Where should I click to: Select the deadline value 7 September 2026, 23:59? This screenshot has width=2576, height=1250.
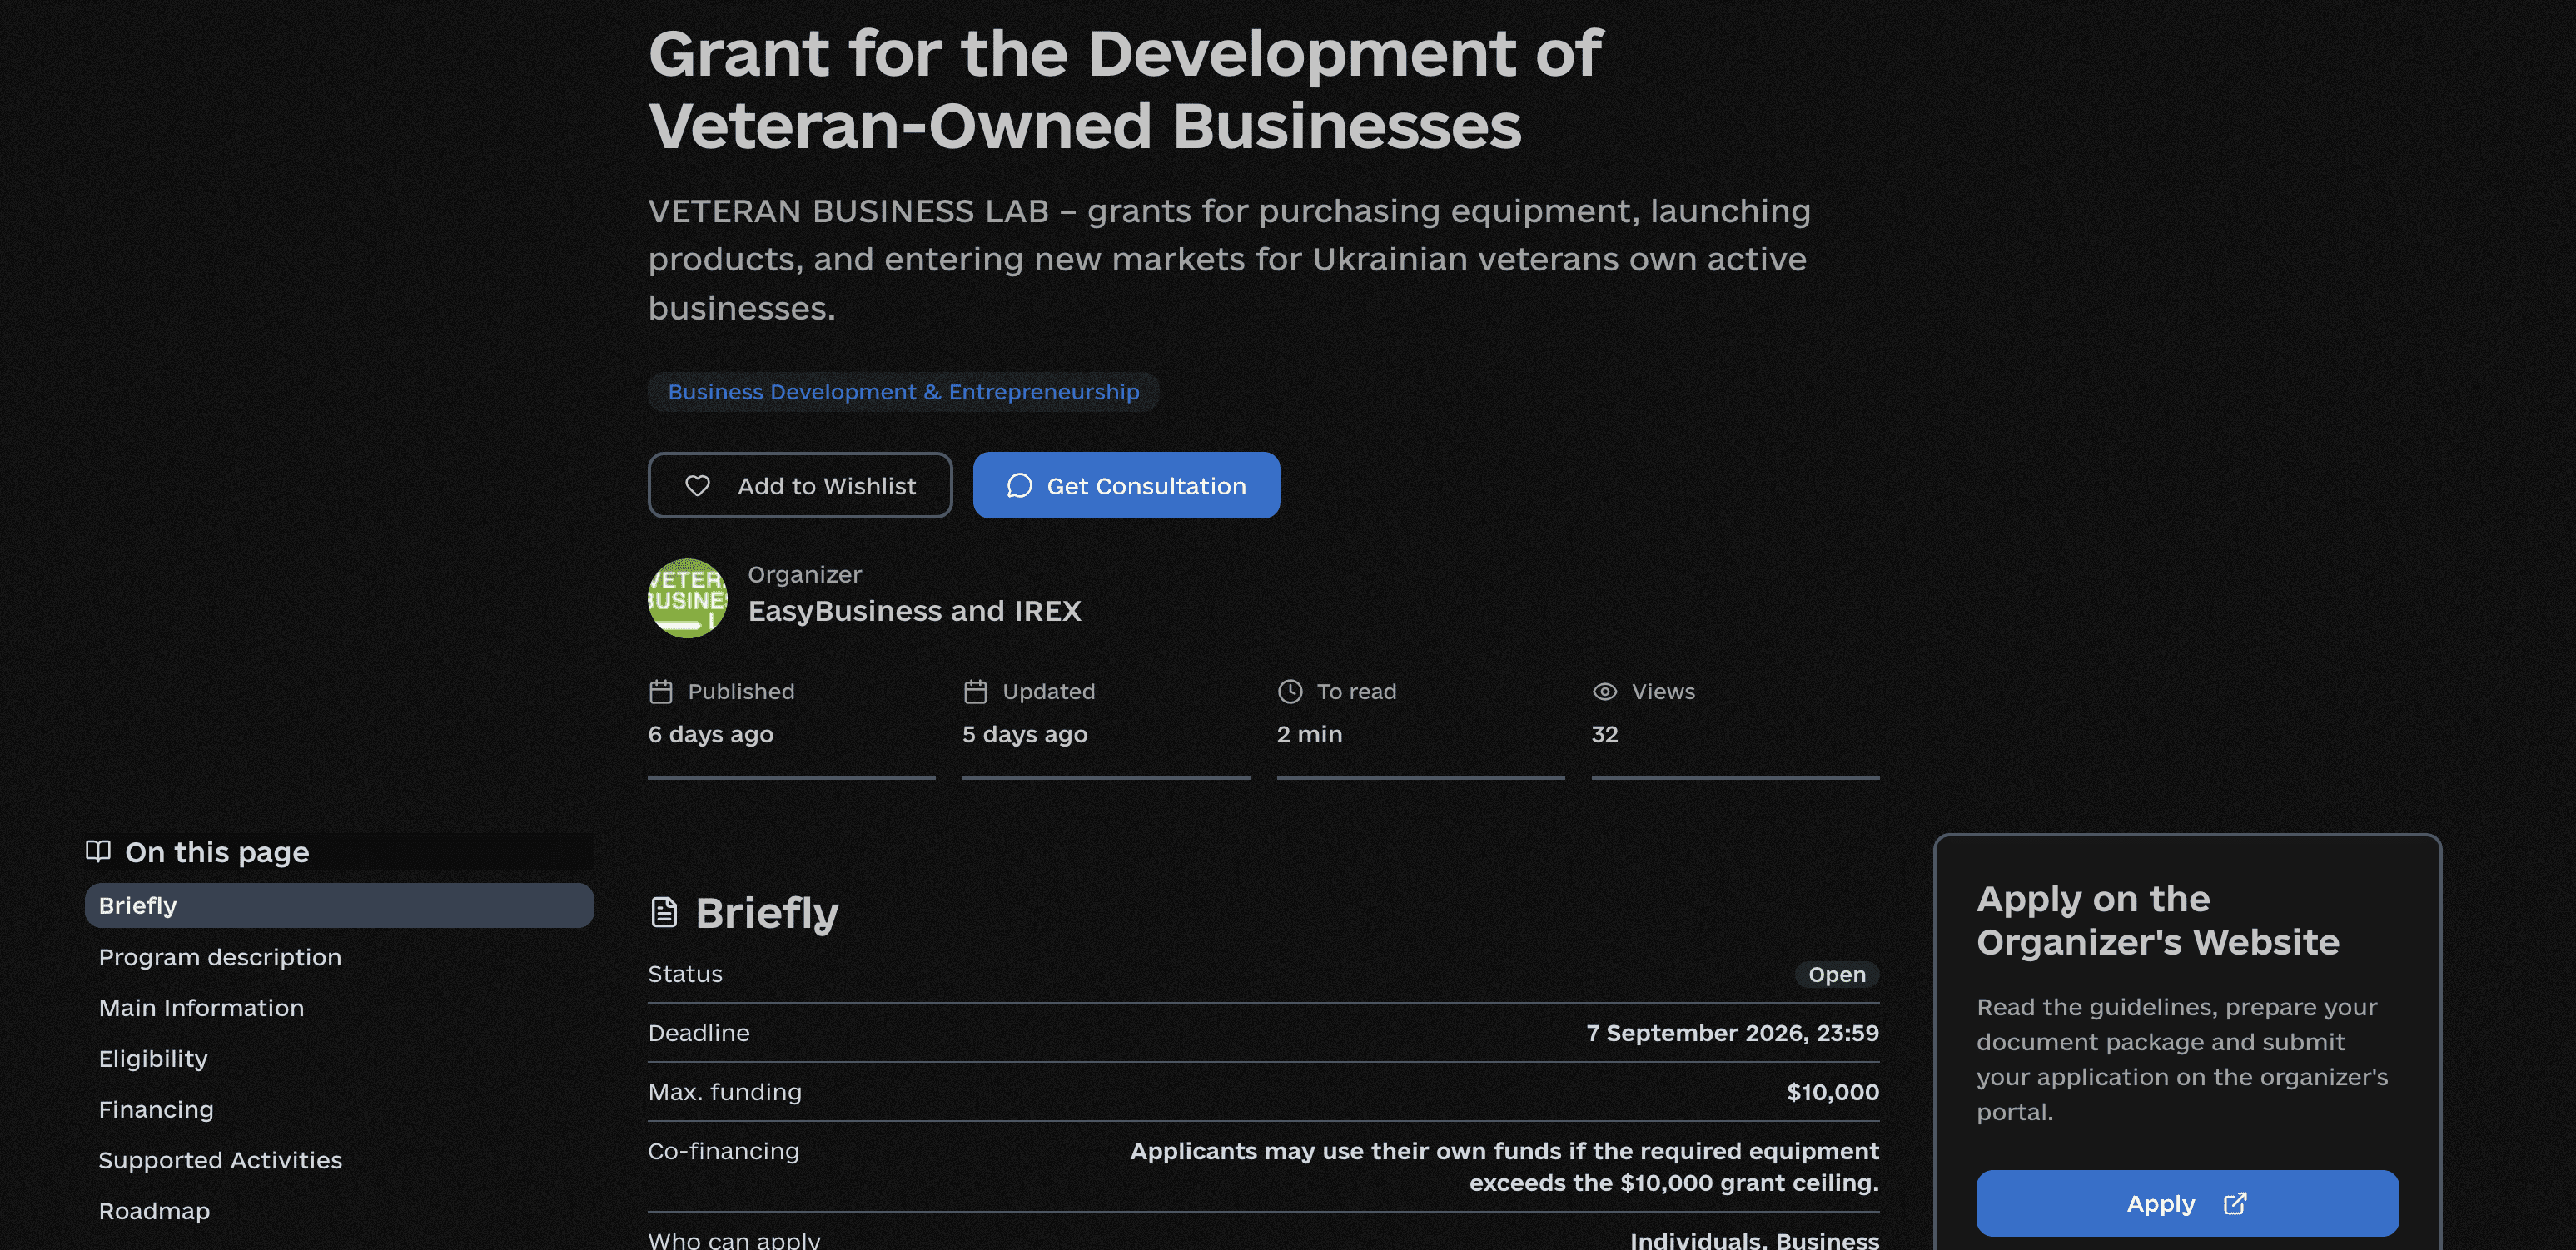click(x=1732, y=1032)
